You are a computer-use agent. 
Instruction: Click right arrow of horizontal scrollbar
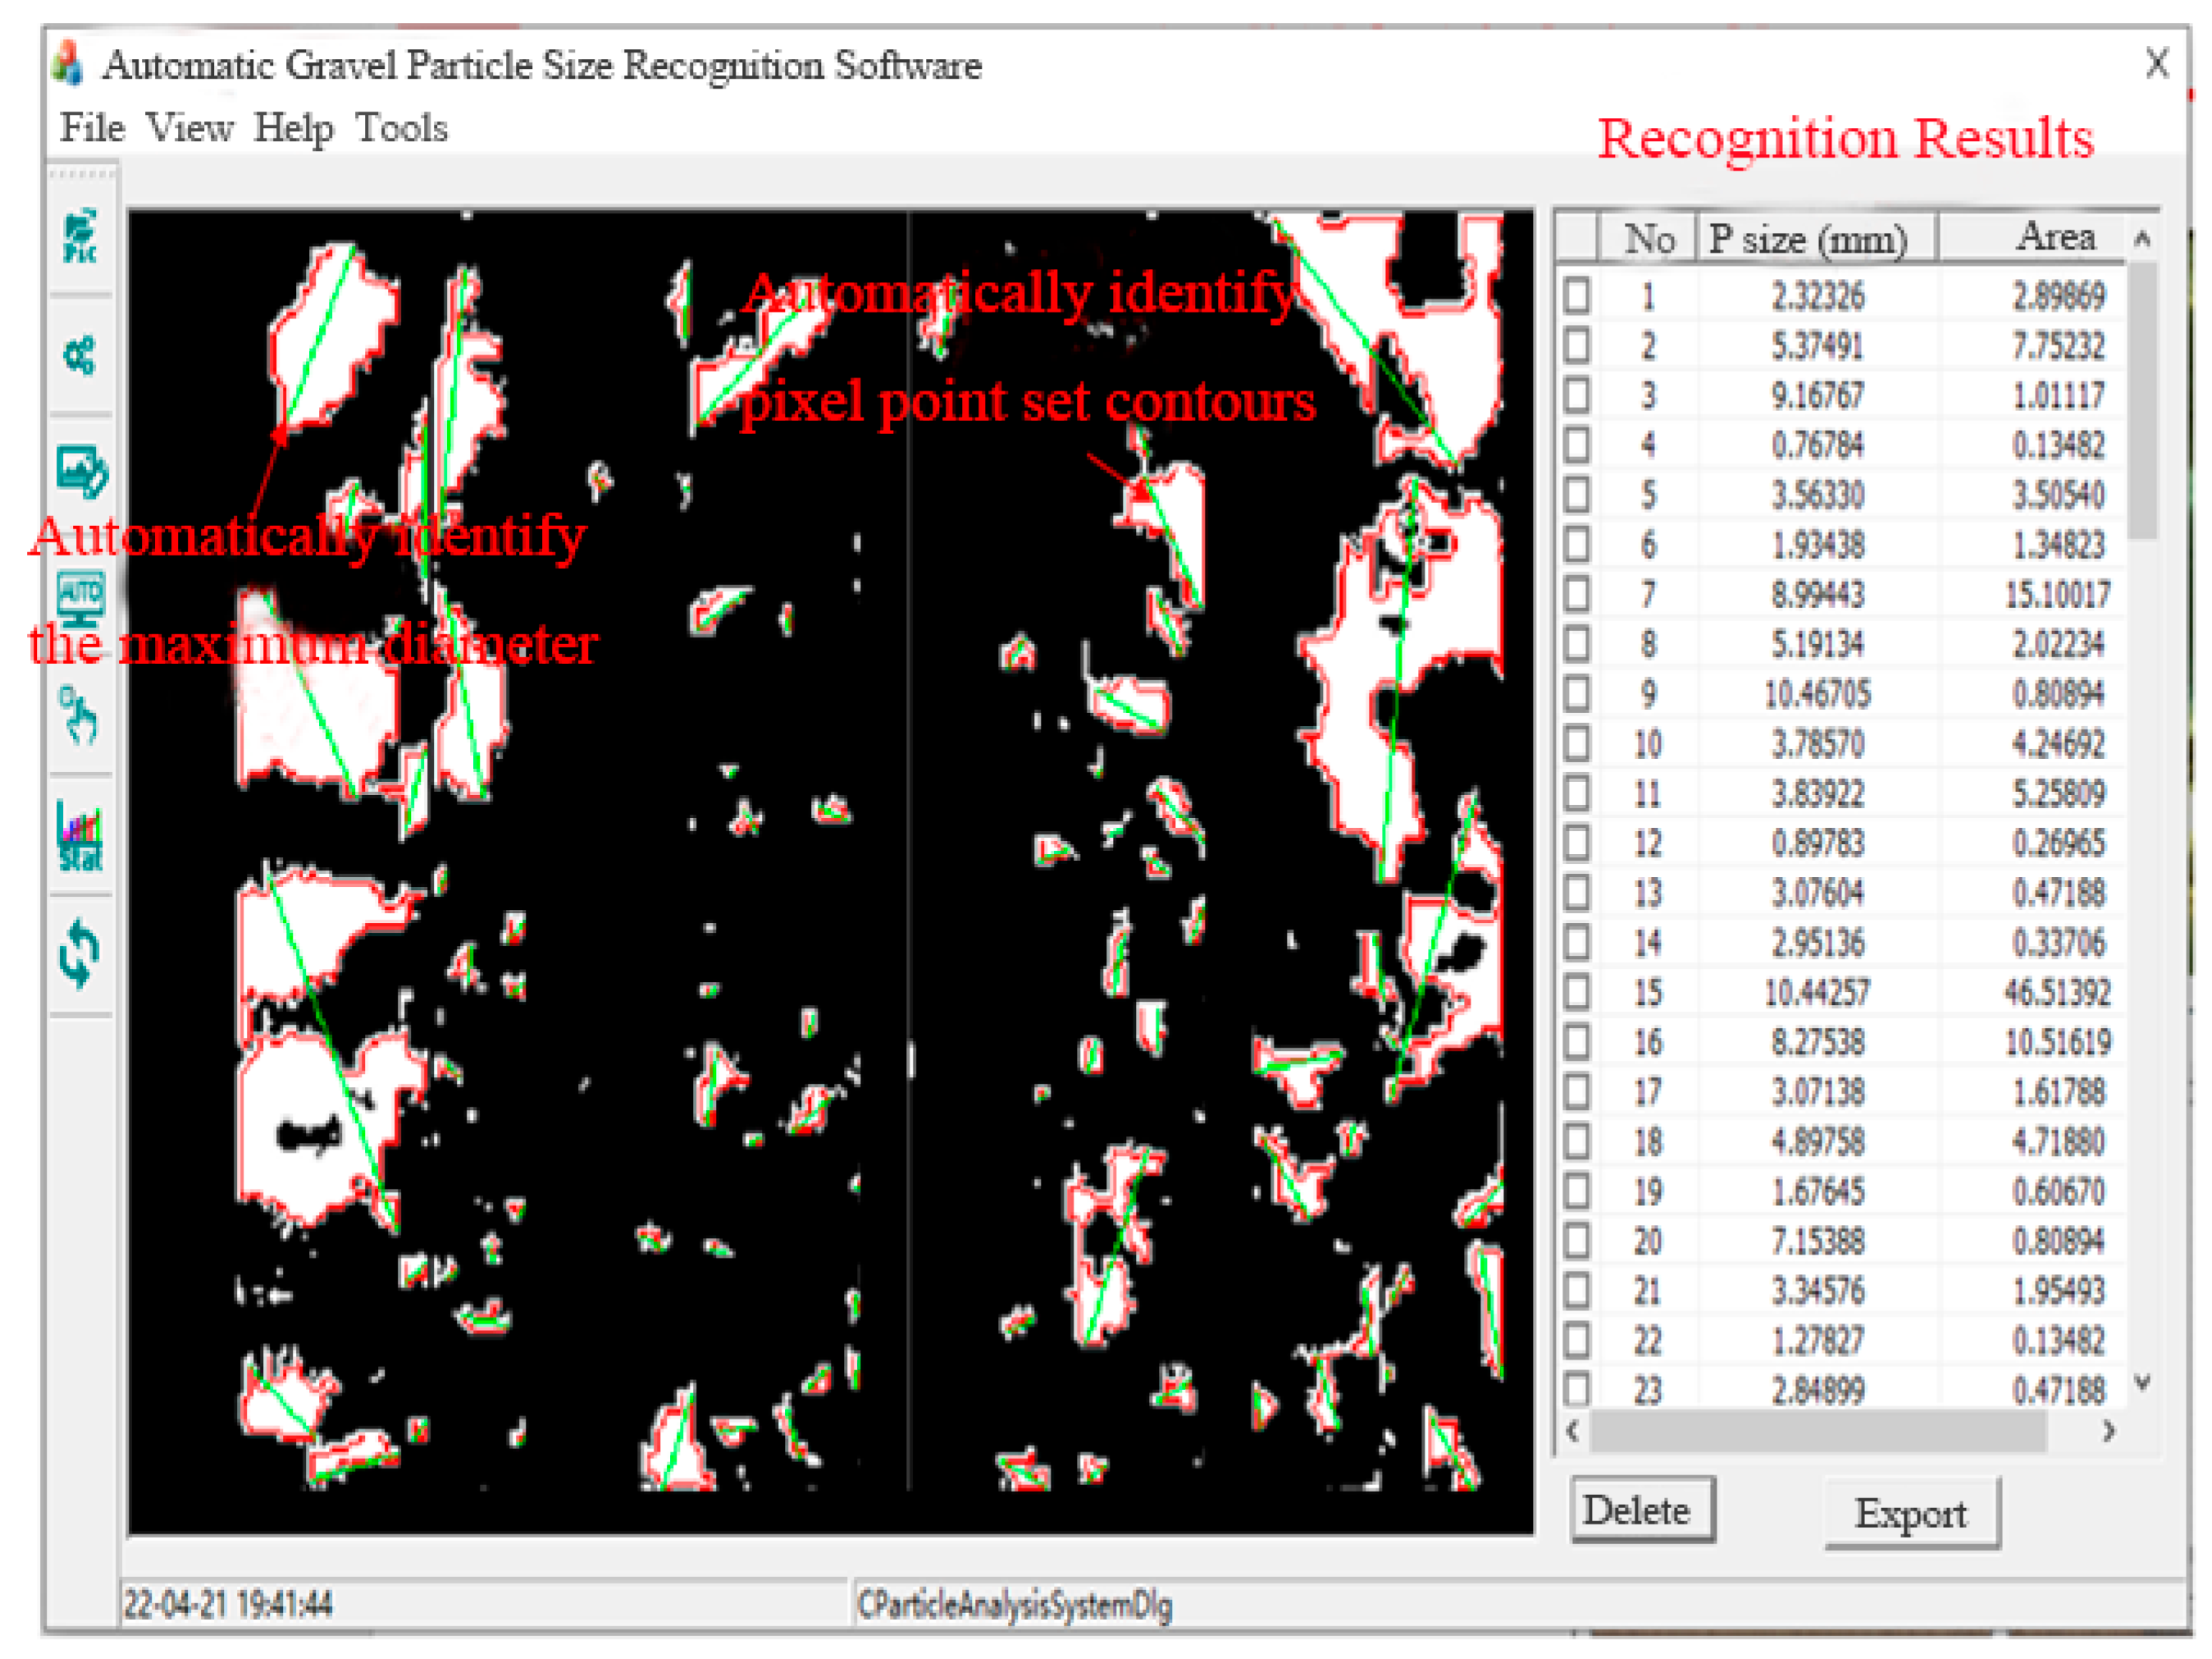tap(2109, 1432)
